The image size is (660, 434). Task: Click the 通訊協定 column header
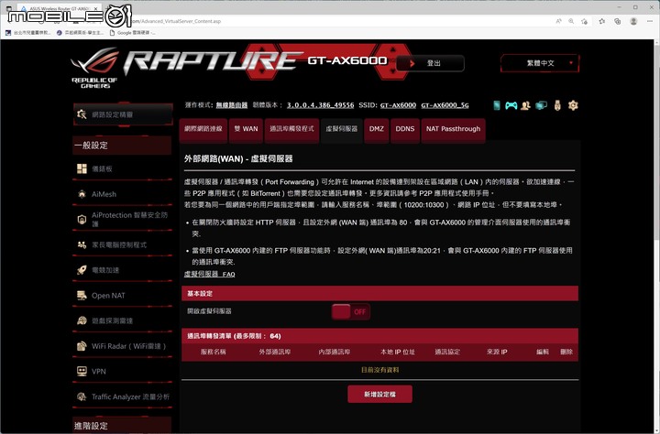(x=447, y=352)
